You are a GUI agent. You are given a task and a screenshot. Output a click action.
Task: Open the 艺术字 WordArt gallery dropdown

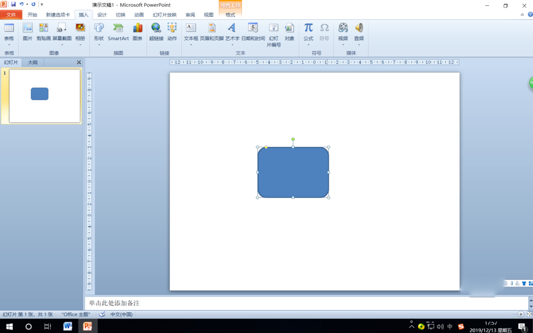[232, 44]
